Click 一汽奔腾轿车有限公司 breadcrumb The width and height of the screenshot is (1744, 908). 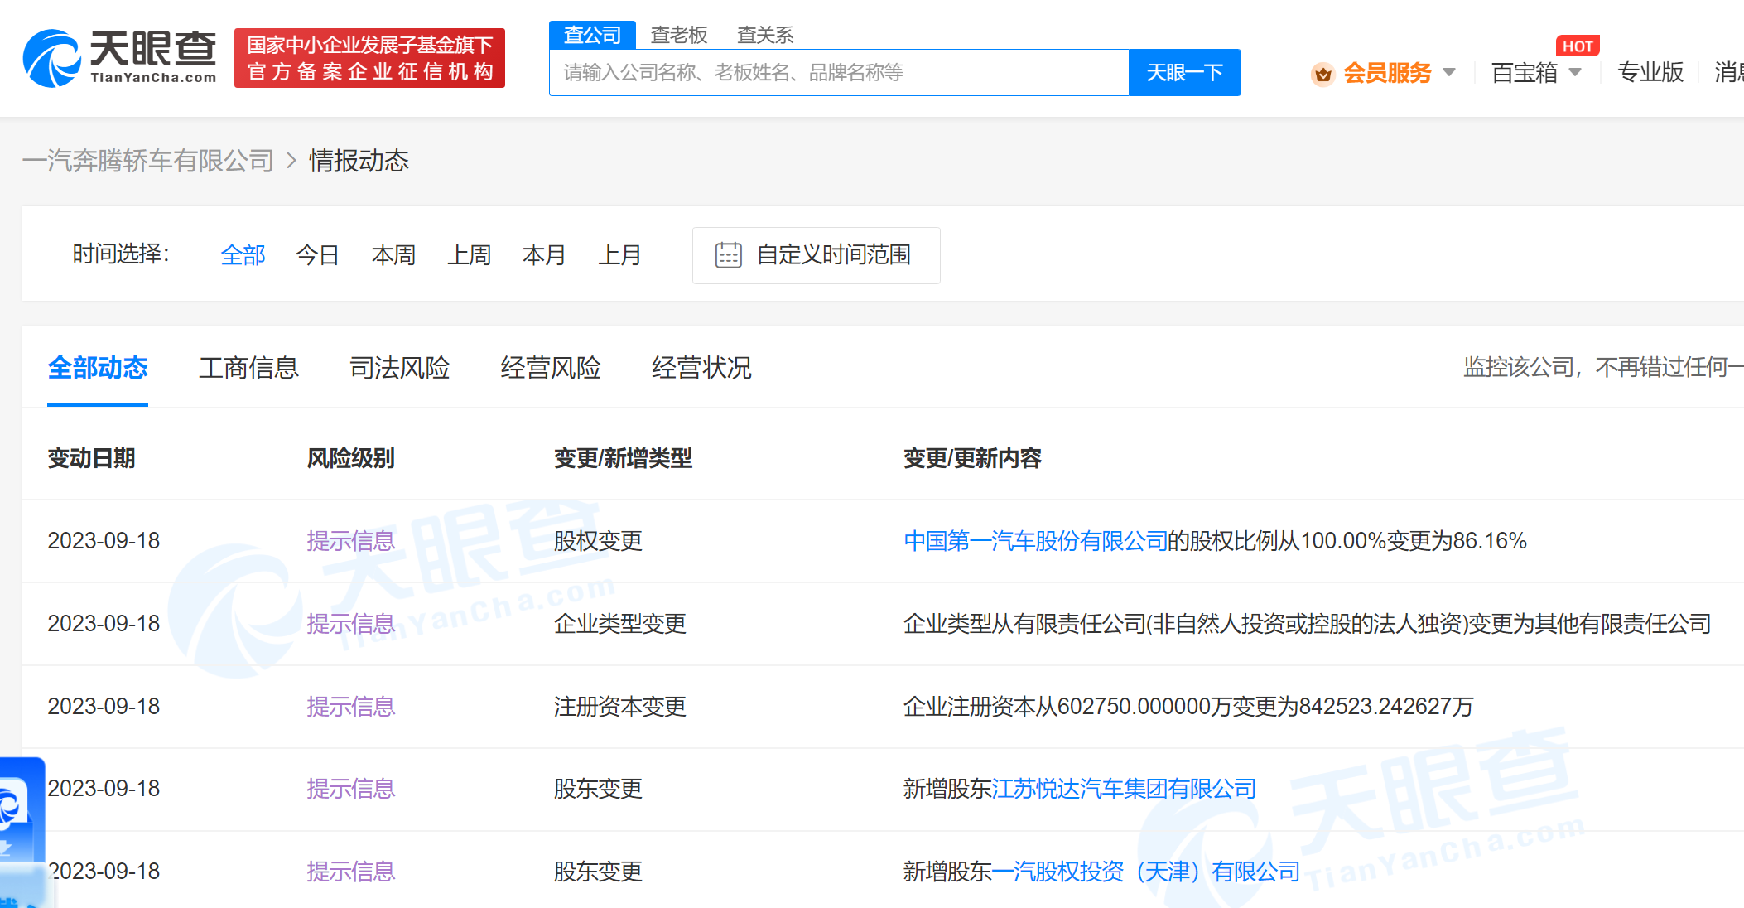(148, 160)
